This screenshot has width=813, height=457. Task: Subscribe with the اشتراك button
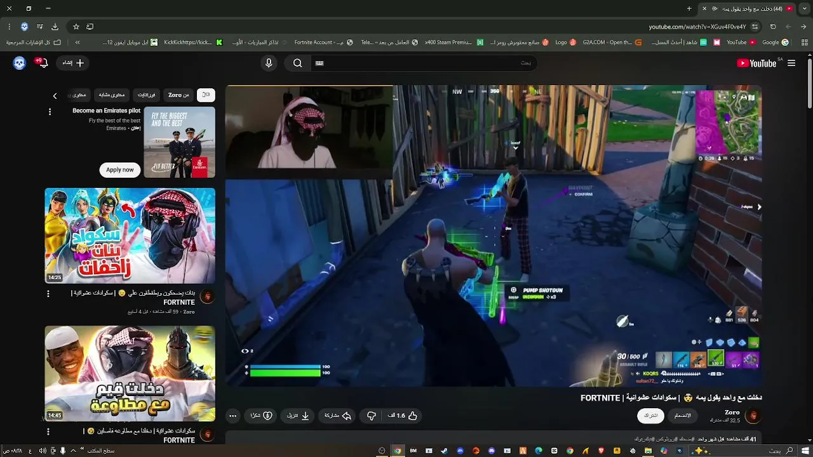tap(651, 416)
